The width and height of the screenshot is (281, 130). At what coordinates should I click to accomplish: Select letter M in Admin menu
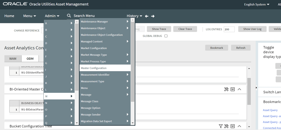pyautogui.click(x=59, y=96)
